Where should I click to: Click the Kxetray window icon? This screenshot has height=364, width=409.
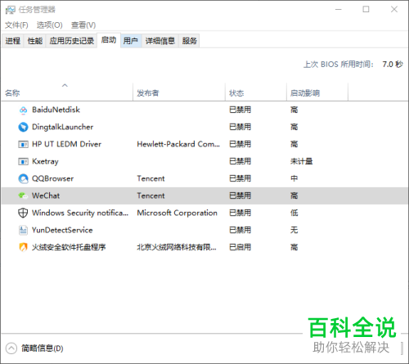tap(23, 161)
